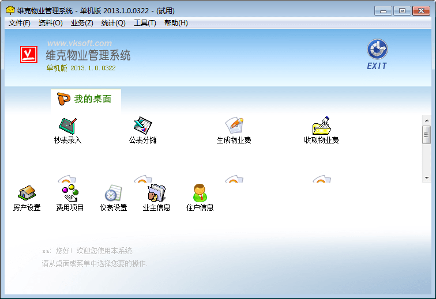The width and height of the screenshot is (436, 299).
Task: Open the 资料(O) menu
Action: 50,23
